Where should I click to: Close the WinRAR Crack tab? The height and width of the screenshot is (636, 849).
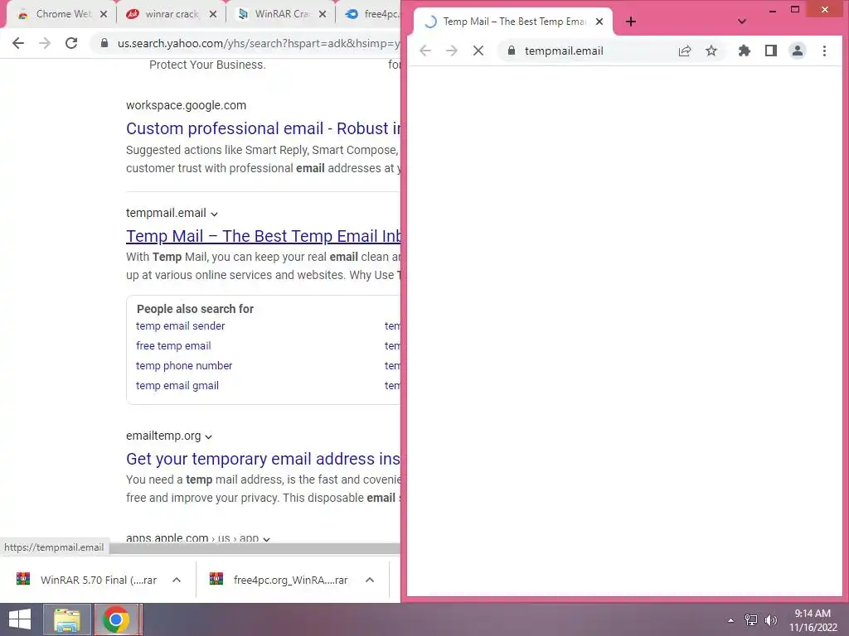[x=323, y=14]
